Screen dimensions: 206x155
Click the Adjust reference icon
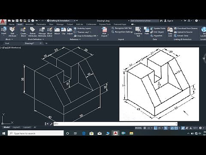[70, 29]
